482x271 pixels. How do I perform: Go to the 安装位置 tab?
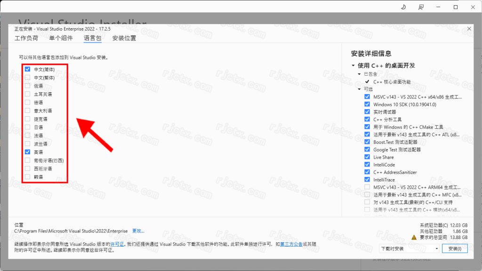click(124, 38)
